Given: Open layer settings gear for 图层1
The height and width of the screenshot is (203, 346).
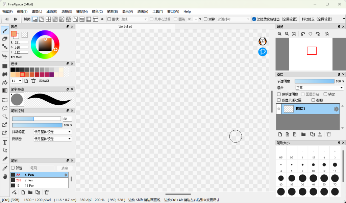Looking at the screenshot, I should click(336, 109).
